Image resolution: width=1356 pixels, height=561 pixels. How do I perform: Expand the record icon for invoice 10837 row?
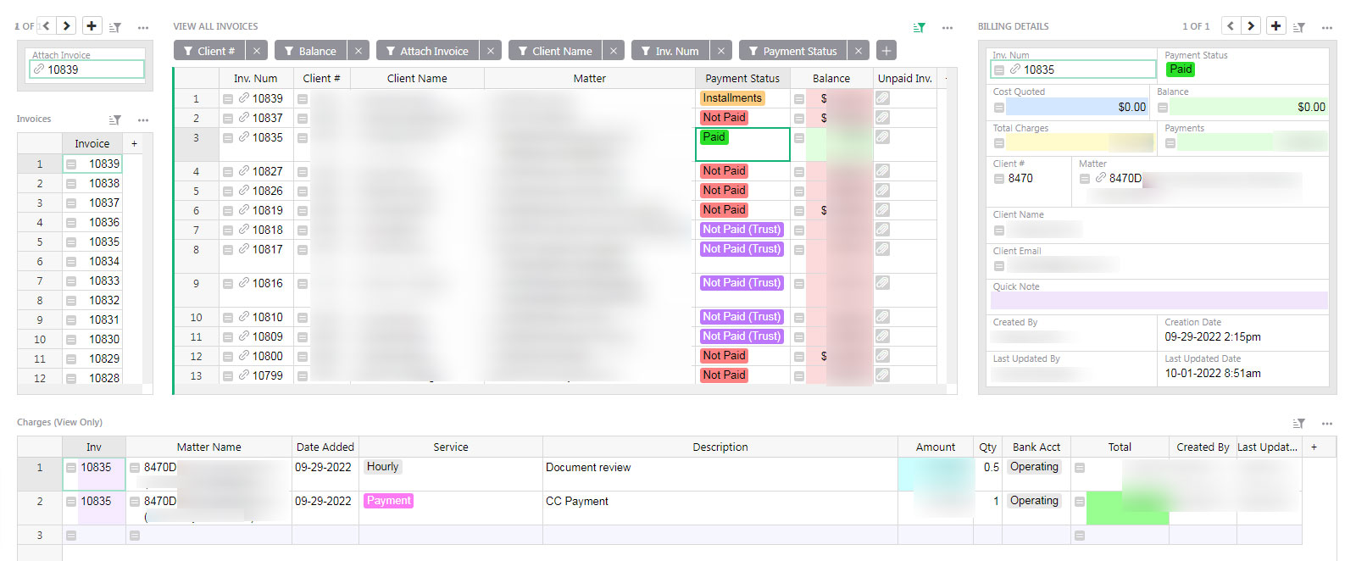point(228,118)
